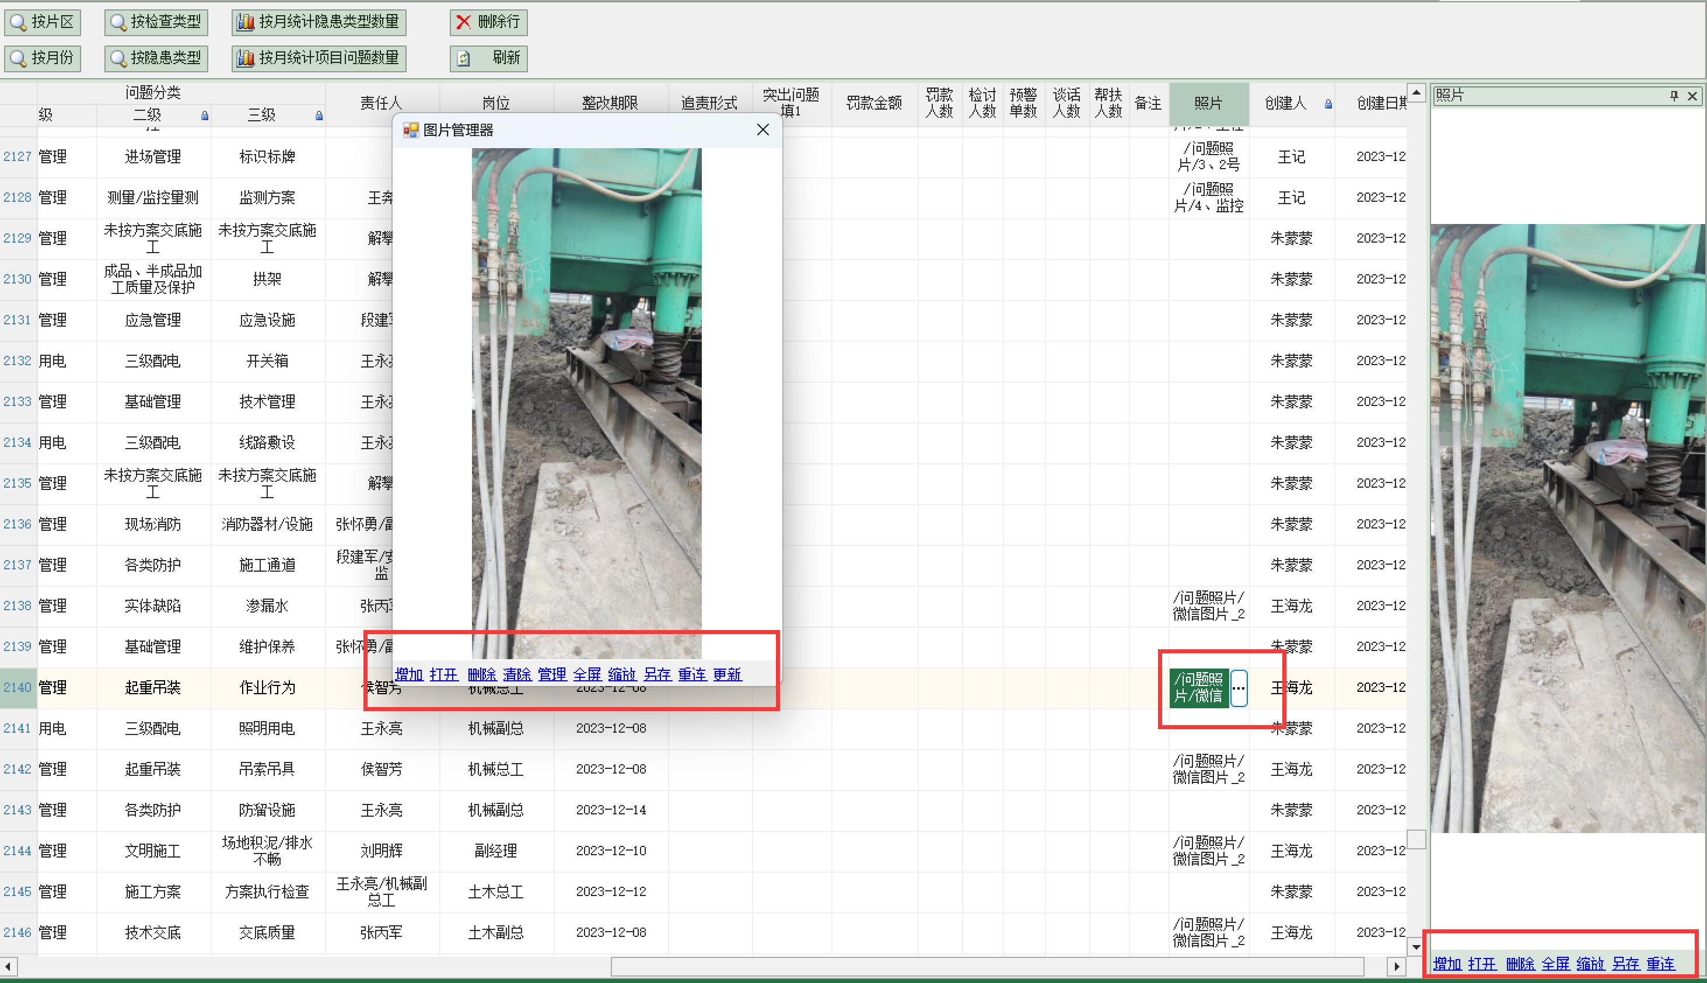Open the 按检查类型 search filter
The image size is (1707, 983).
pos(156,22)
